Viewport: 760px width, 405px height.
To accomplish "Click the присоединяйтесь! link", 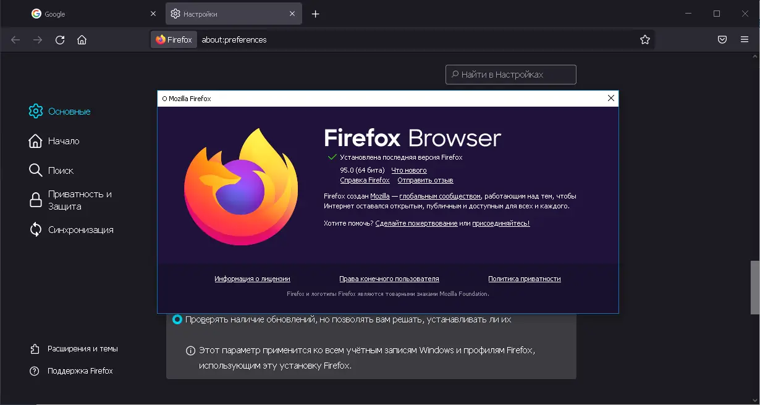I will point(501,223).
